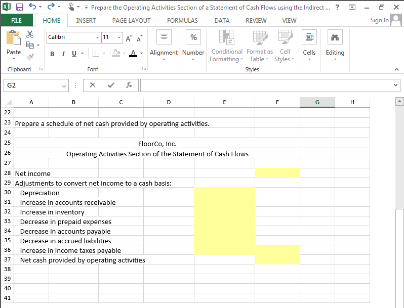Click the Borders icon

coord(96,54)
